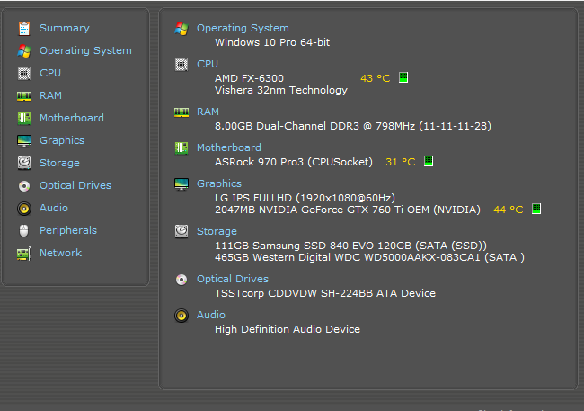Click the Optical Drives disc icon in main panel
The image size is (584, 411).
pos(181,280)
